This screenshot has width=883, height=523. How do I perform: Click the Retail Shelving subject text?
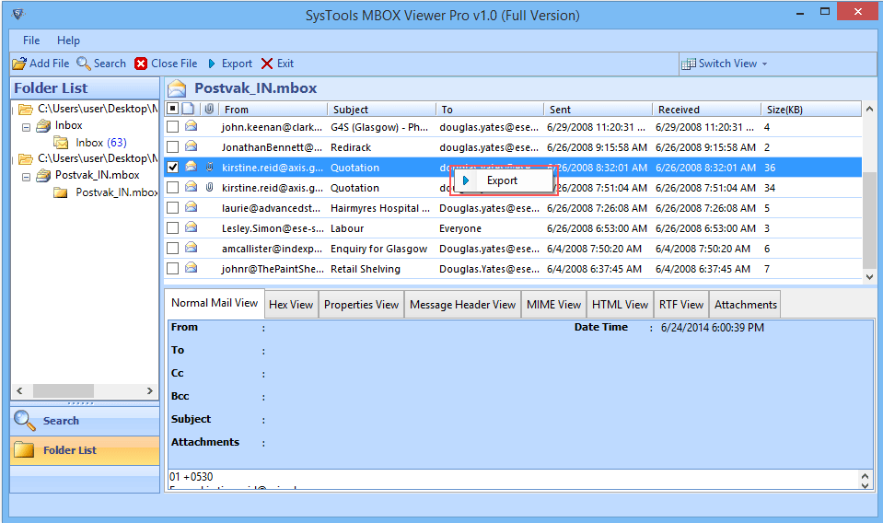point(365,269)
